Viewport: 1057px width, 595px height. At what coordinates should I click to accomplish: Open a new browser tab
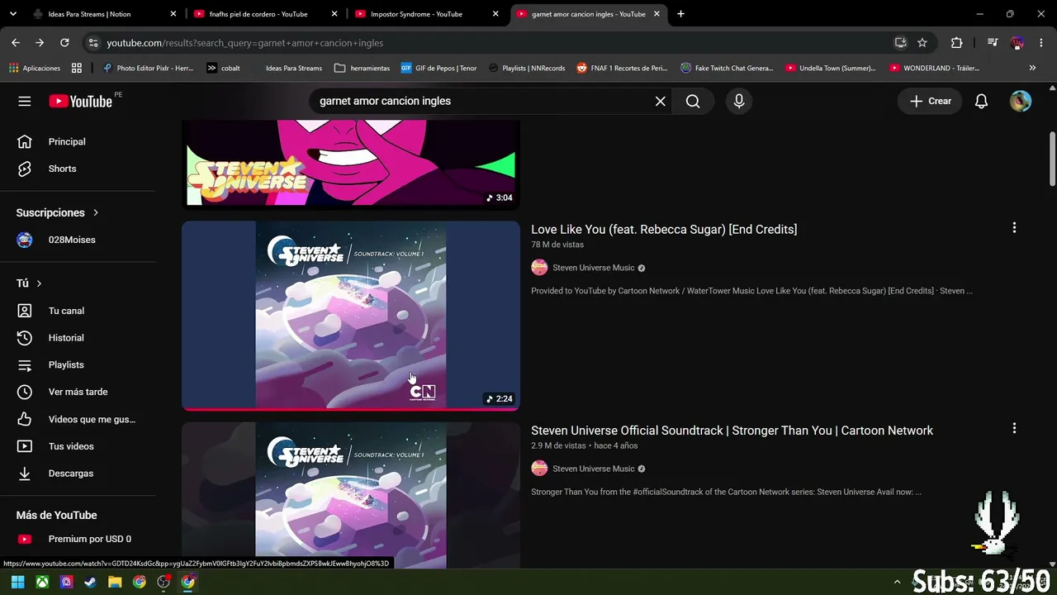pos(680,14)
